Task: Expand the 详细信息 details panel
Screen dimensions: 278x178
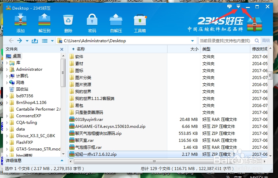Action: [x=62, y=161]
